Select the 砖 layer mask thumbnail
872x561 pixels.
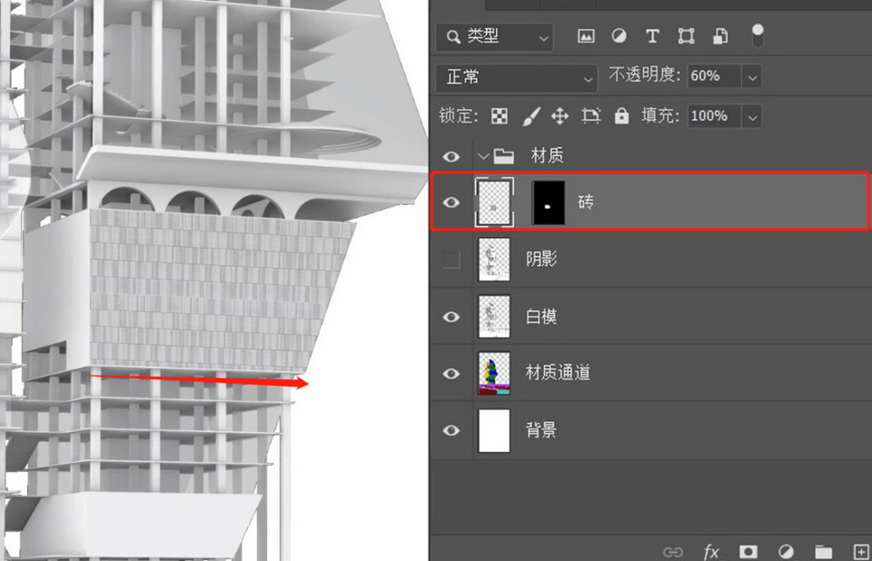pyautogui.click(x=548, y=202)
